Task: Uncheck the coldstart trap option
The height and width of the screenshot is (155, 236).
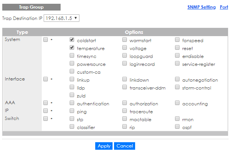Action: (72, 40)
